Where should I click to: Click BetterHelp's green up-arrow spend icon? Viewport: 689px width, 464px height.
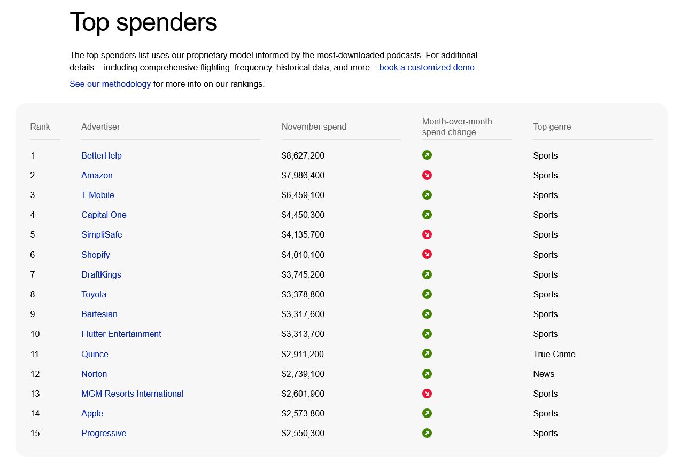click(427, 155)
